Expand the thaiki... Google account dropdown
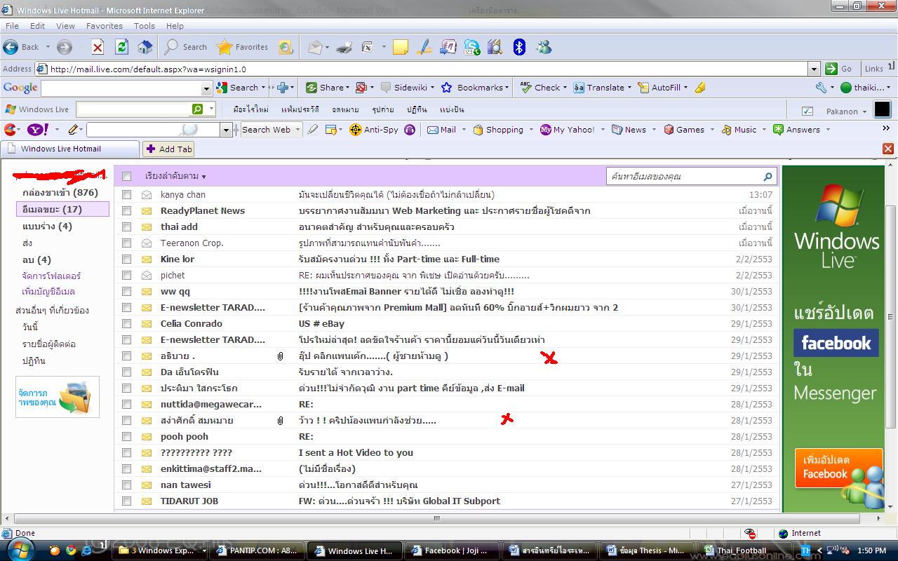Screen dimensions: 898x561 889,88
